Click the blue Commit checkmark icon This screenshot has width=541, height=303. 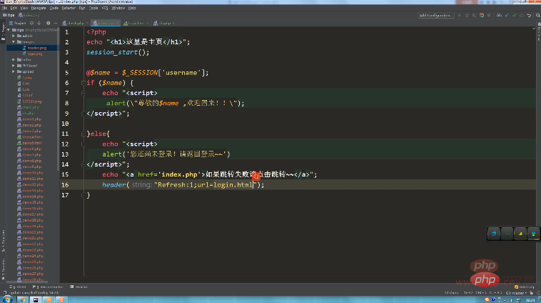(x=507, y=15)
